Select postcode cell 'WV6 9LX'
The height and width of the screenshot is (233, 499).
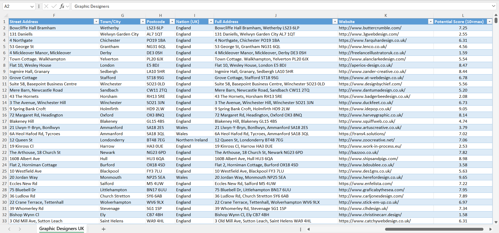pyautogui.click(x=160, y=202)
